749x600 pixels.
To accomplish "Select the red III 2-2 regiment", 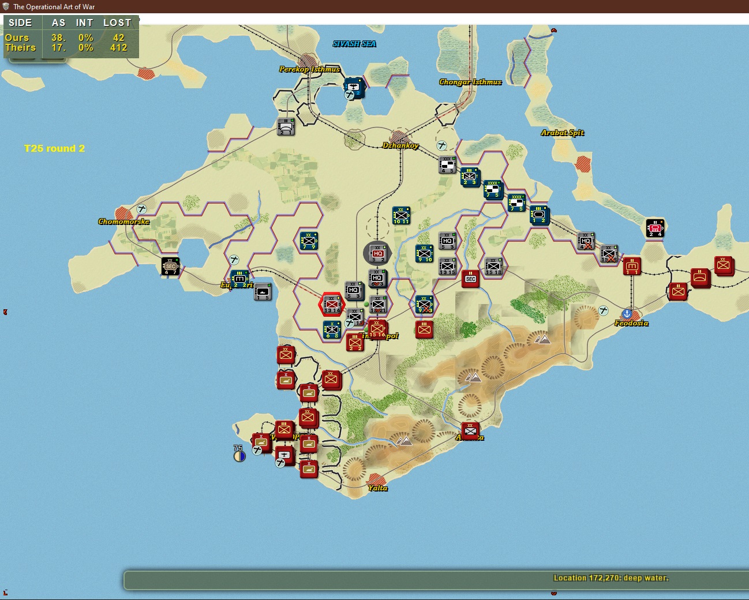I will [355, 343].
